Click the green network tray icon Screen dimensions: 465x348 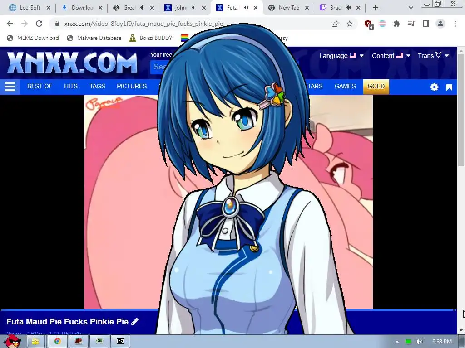[x=408, y=342]
